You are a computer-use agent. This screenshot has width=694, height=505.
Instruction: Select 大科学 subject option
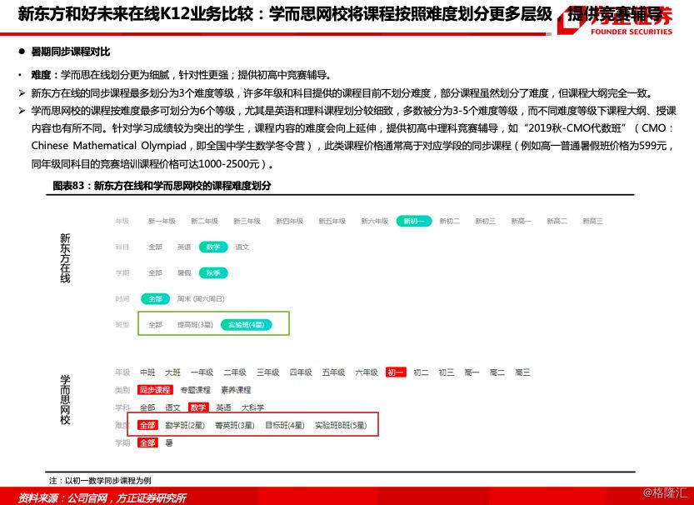252,407
